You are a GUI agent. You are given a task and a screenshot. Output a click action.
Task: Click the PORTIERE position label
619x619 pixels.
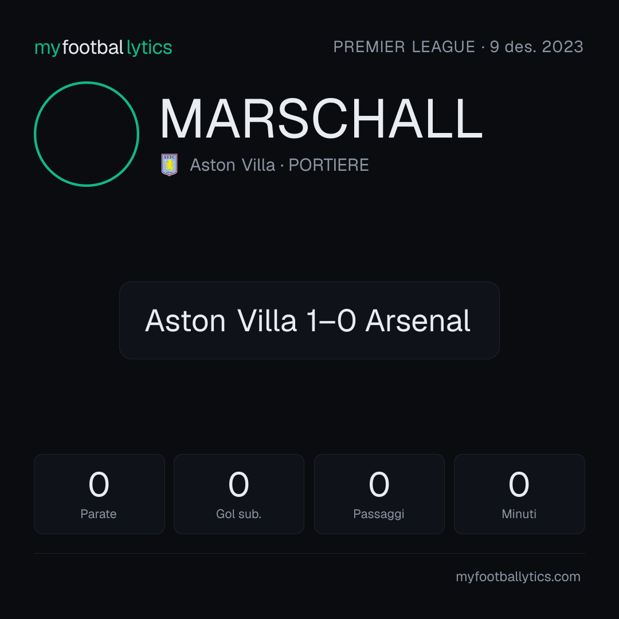click(328, 165)
